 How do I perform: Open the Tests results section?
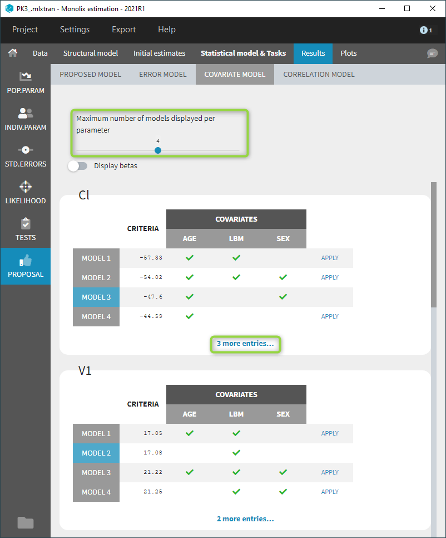pyautogui.click(x=25, y=228)
